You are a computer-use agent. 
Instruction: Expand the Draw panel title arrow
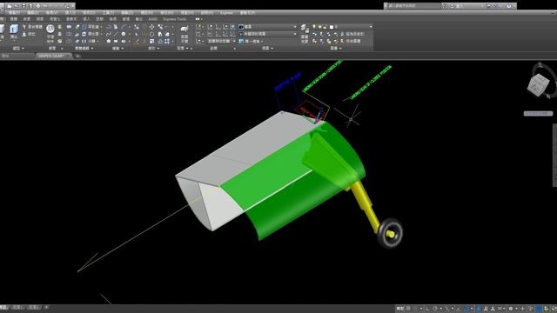click(123, 49)
